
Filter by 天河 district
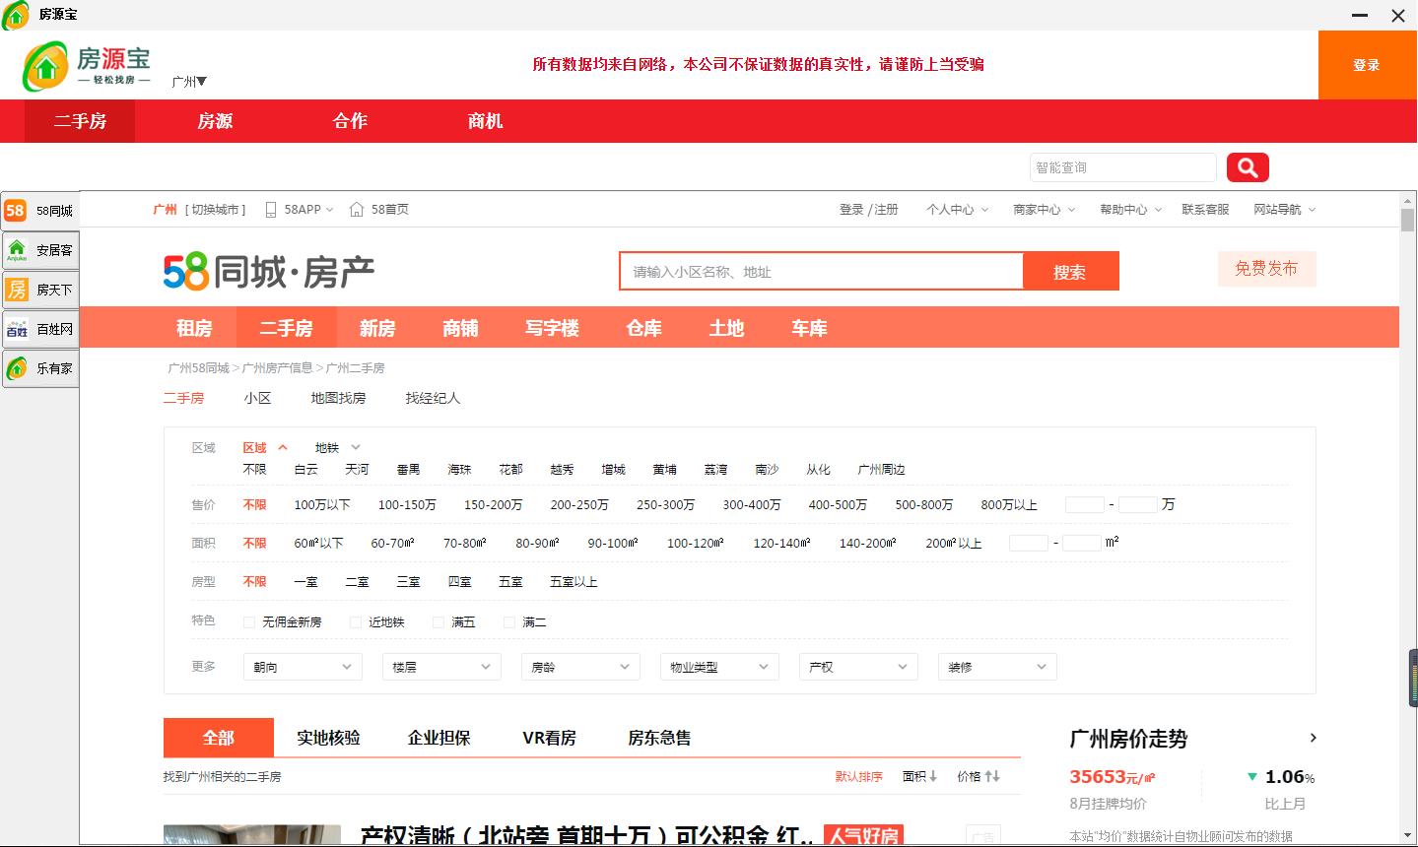357,470
